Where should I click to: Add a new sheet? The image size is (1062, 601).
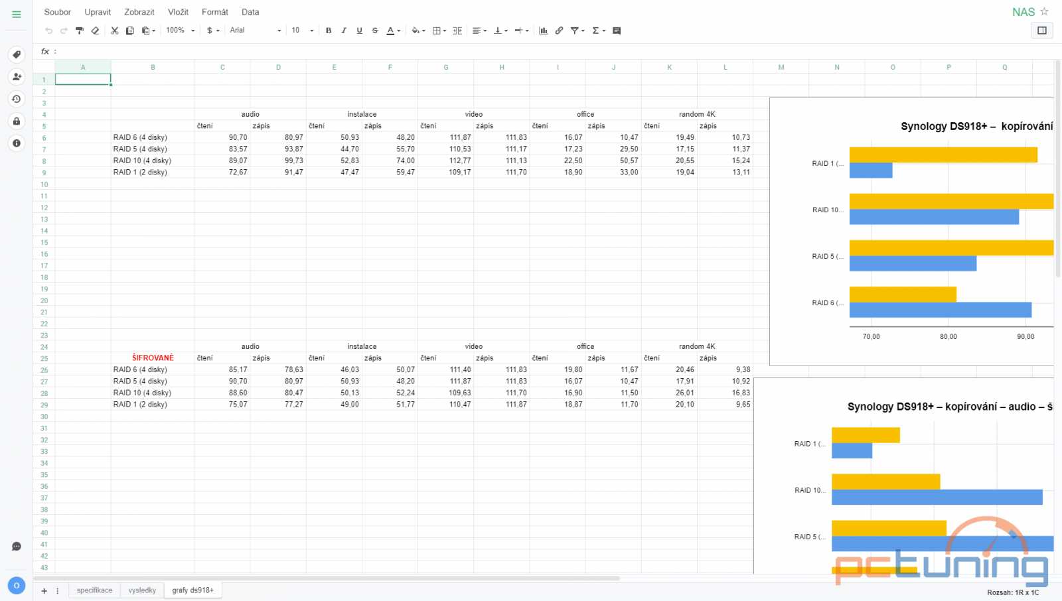click(44, 590)
